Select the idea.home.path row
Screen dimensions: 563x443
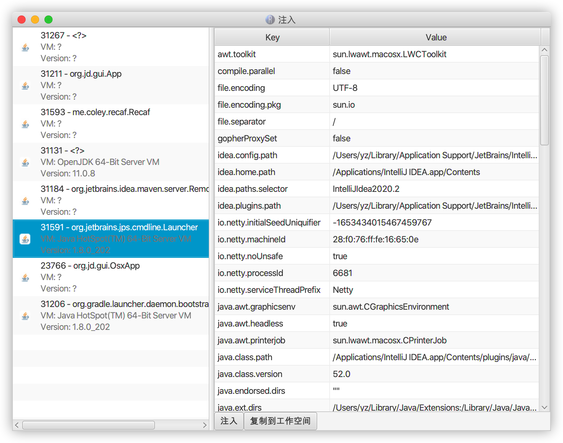coord(246,172)
